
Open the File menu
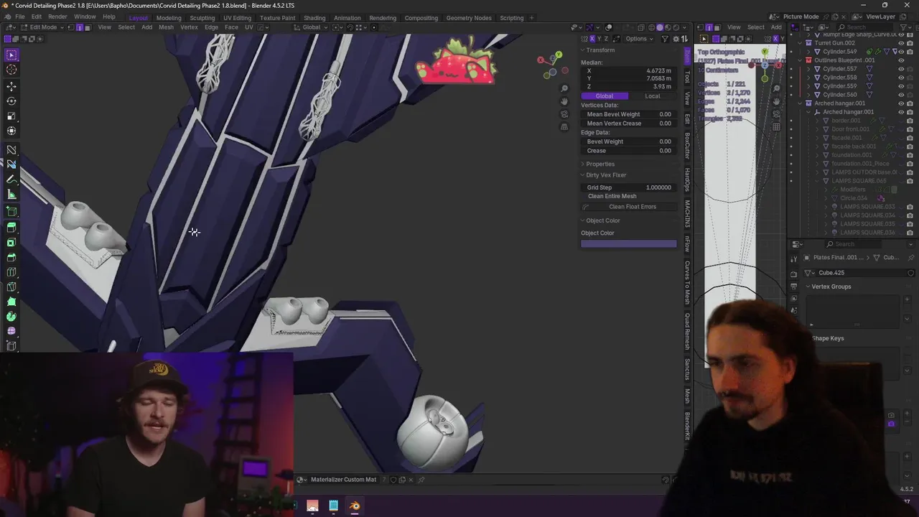pyautogui.click(x=20, y=17)
